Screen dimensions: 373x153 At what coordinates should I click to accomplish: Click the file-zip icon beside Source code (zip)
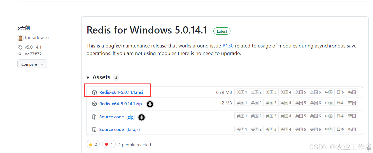[94, 117]
